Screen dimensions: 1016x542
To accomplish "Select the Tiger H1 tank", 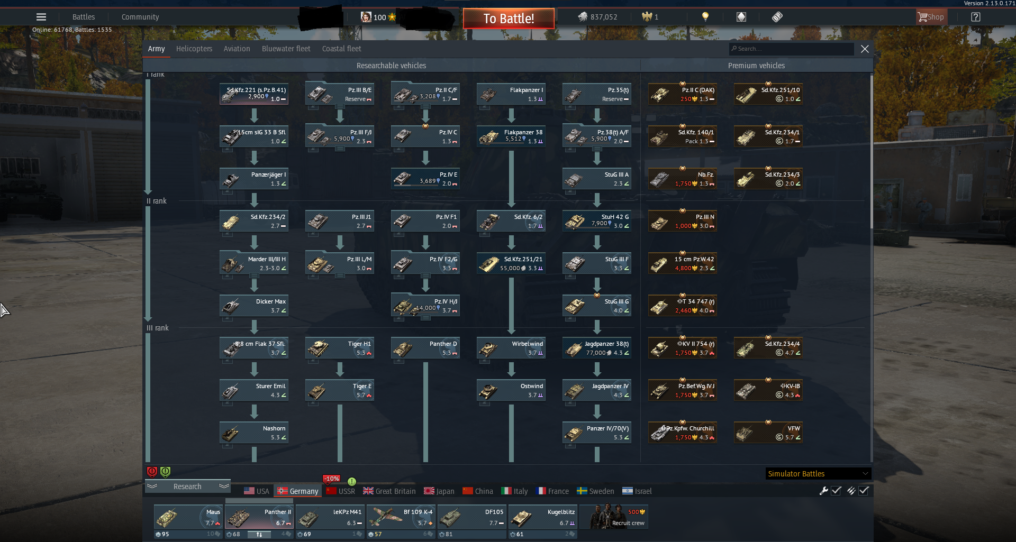I will [x=340, y=348].
